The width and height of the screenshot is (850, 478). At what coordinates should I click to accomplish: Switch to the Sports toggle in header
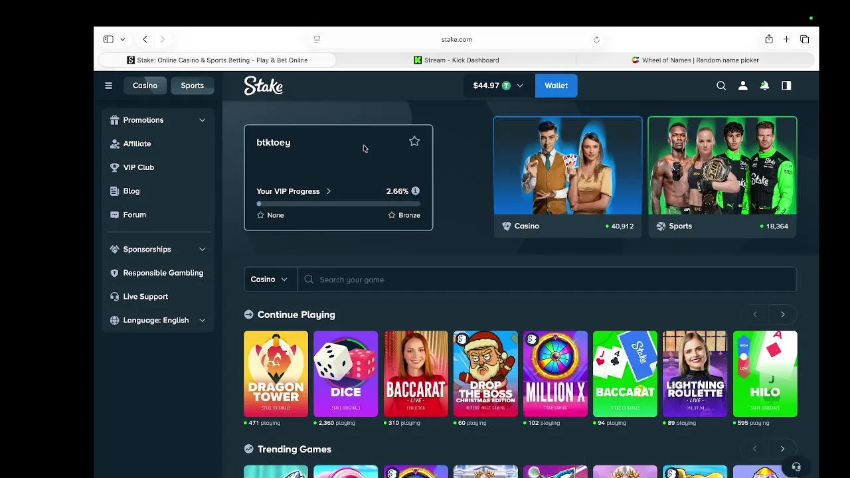[193, 86]
